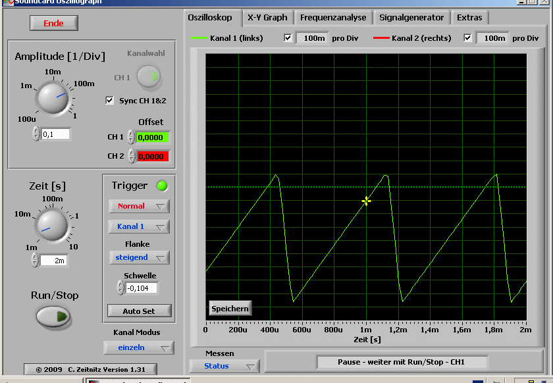This screenshot has height=383, width=553.
Task: Click the Schwelle stepper arrows
Action: coord(120,288)
